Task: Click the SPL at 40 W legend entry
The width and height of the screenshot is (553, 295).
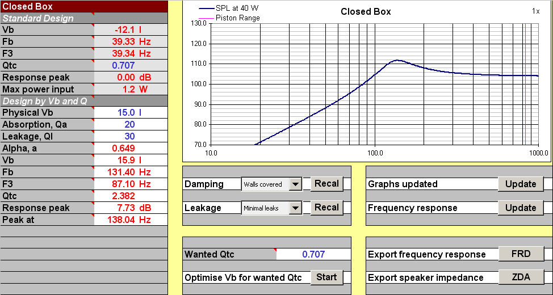Action: click(229, 9)
